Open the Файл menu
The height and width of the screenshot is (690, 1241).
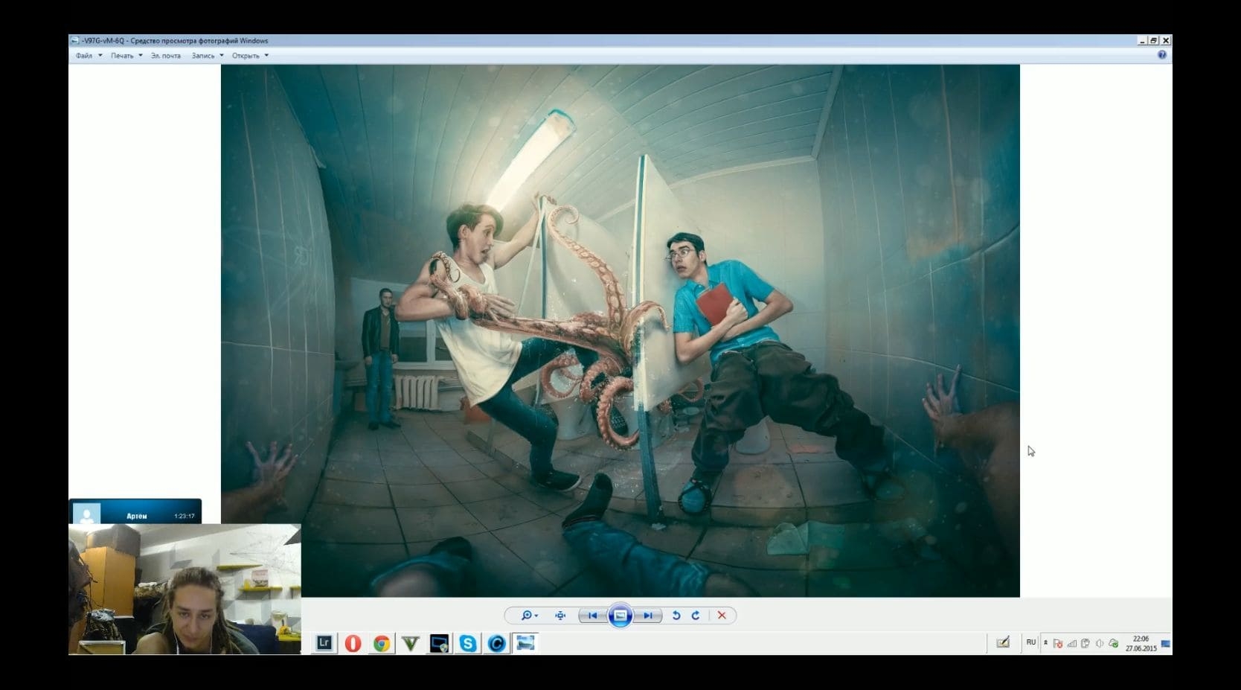click(x=89, y=56)
